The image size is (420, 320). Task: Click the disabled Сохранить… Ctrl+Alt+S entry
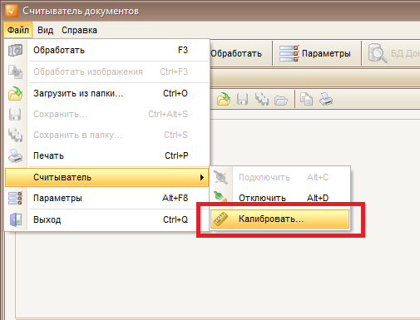click(107, 114)
